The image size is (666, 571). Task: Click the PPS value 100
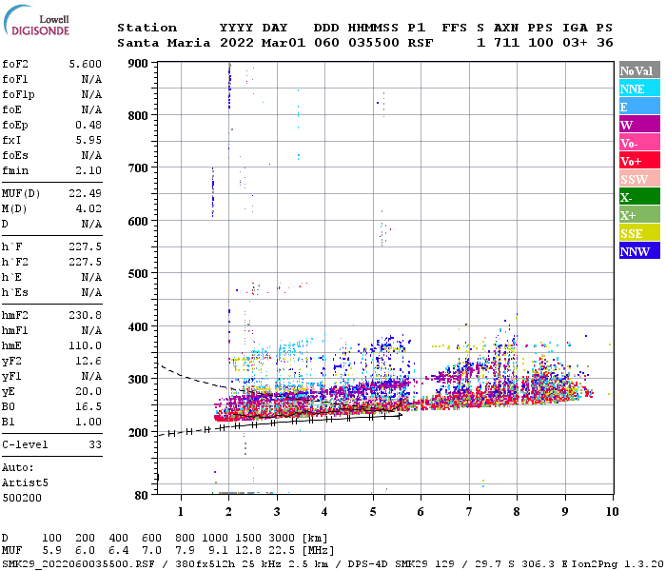[540, 43]
